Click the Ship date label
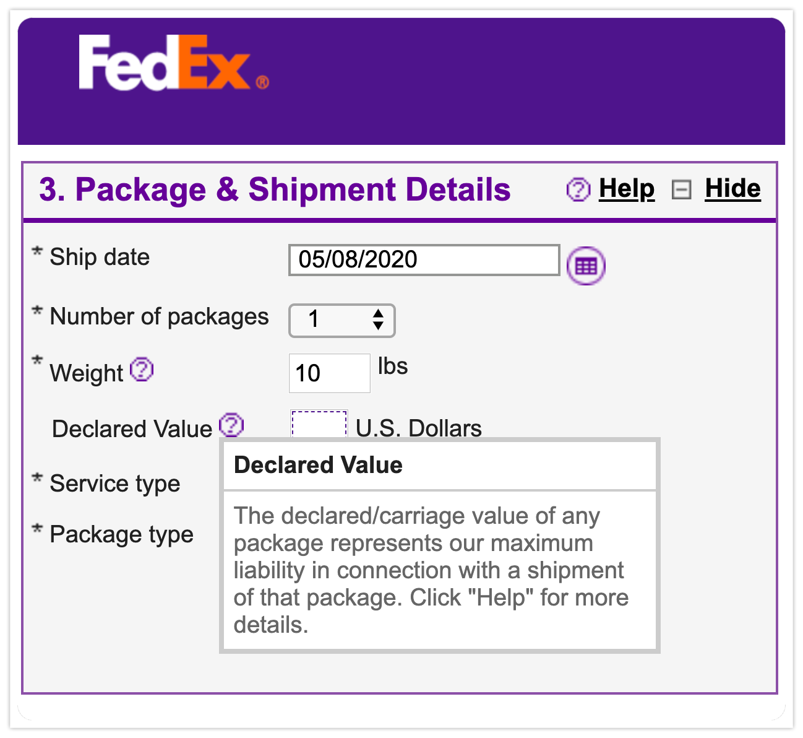The width and height of the screenshot is (803, 738). point(100,258)
